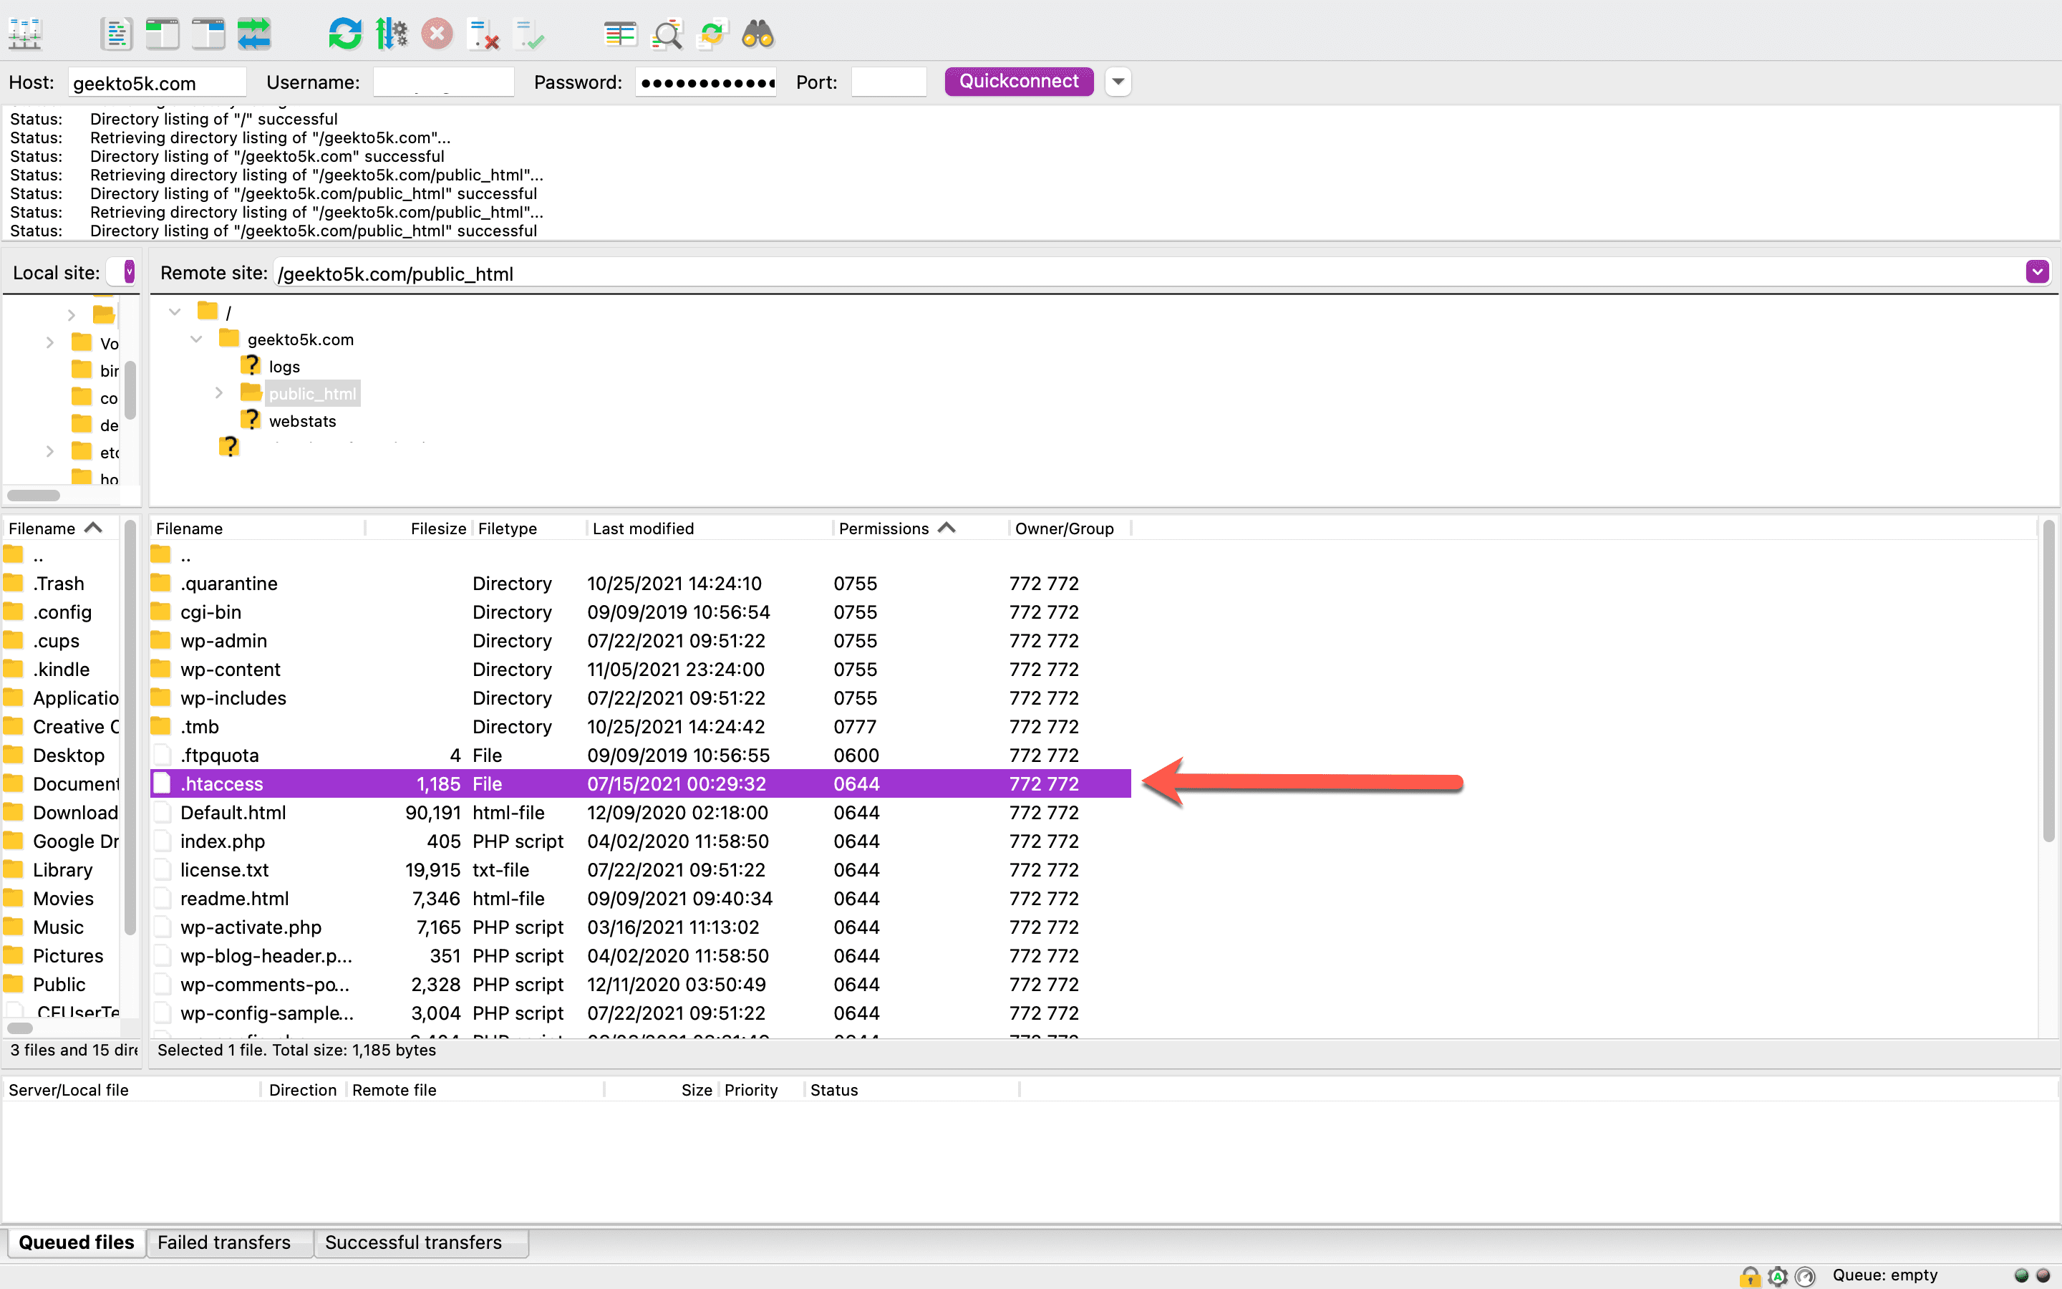Switch to Successful transfers tab
The height and width of the screenshot is (1289, 2062).
(x=413, y=1242)
